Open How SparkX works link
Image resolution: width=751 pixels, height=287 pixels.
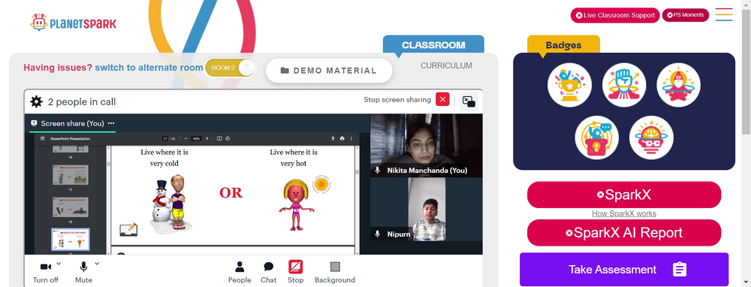(x=624, y=213)
